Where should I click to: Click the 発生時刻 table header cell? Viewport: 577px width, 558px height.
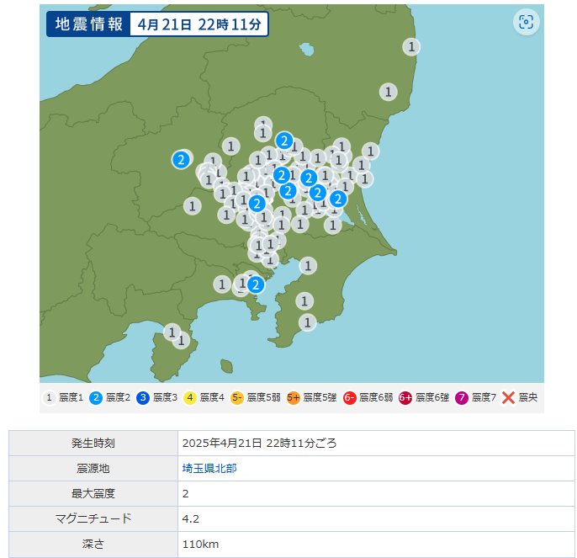coord(93,443)
